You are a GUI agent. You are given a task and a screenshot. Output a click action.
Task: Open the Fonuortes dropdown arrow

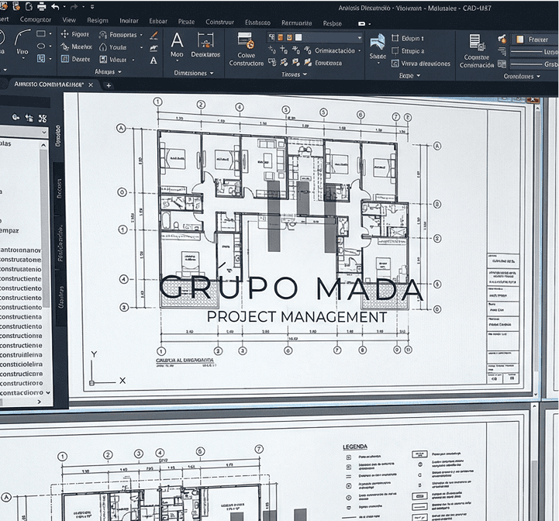click(x=141, y=35)
